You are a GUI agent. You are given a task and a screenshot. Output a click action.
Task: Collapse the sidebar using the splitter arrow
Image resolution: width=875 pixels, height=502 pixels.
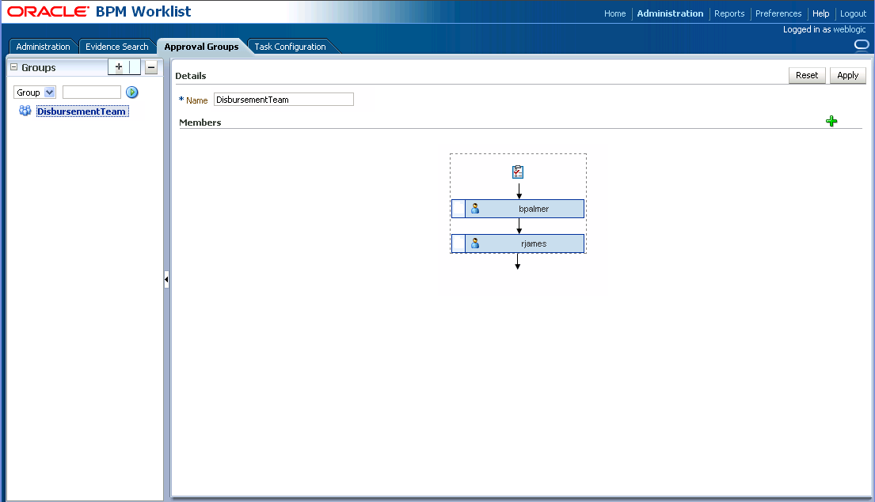point(165,279)
